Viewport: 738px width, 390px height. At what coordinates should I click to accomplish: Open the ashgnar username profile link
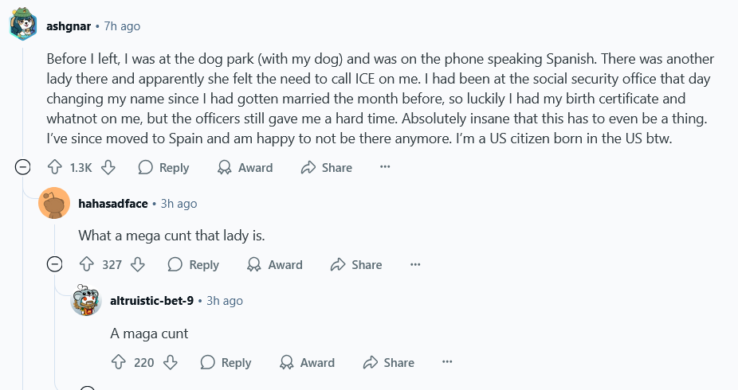(x=69, y=26)
